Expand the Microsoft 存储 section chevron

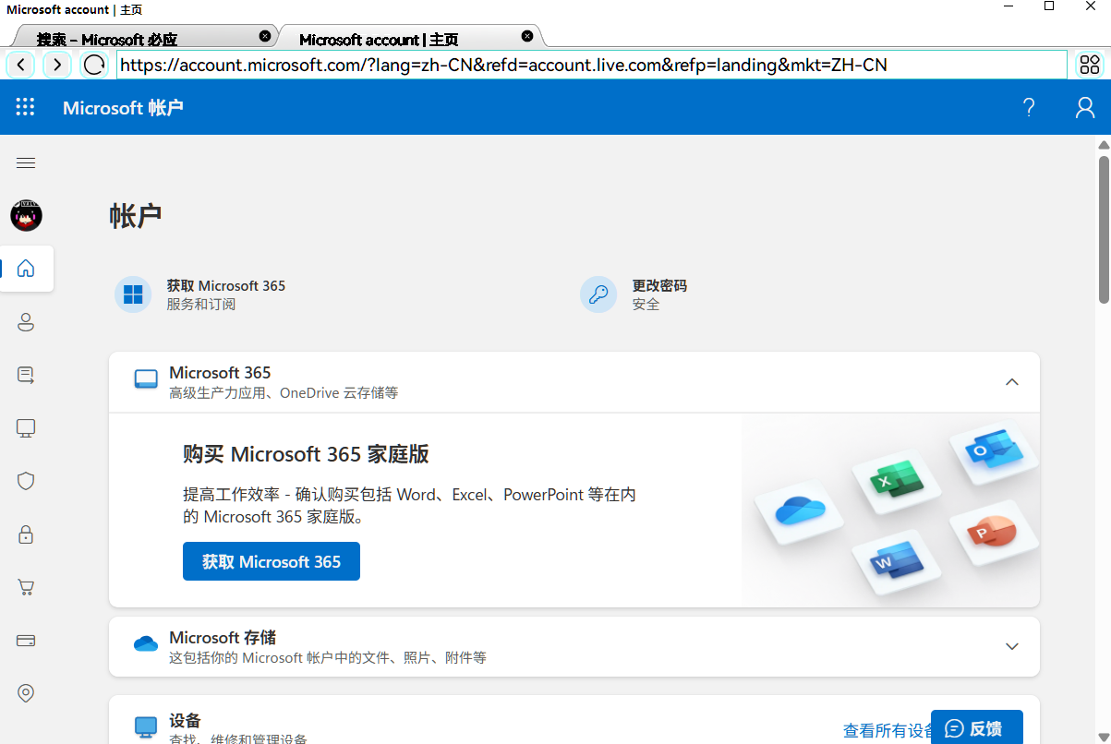coord(1012,646)
